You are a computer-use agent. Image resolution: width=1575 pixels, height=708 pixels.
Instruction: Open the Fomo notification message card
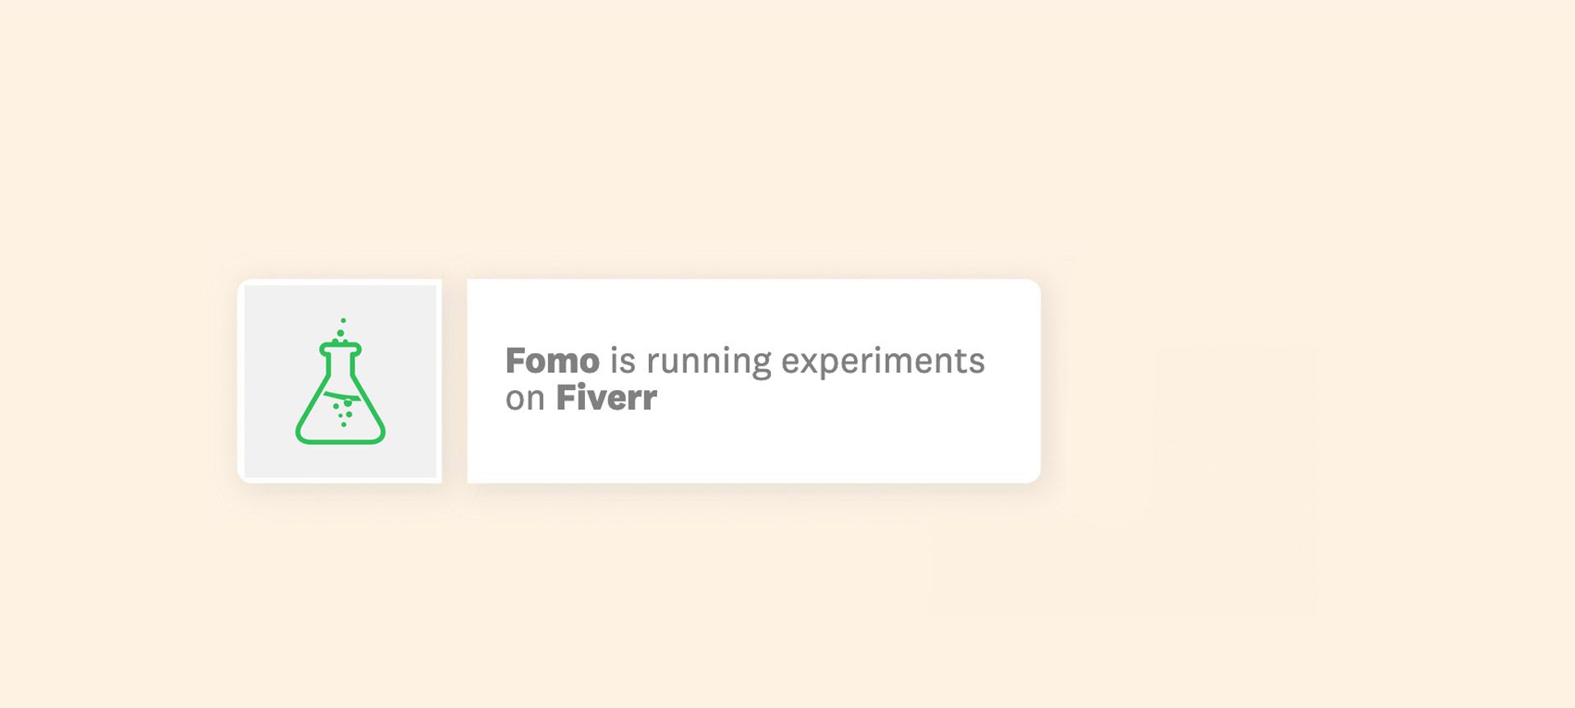754,381
